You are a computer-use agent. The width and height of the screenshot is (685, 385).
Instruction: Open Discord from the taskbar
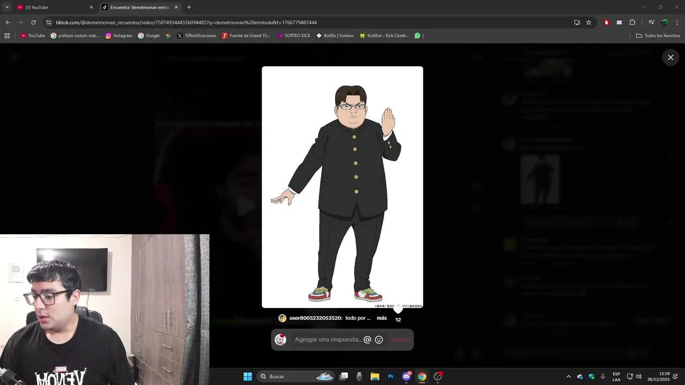(x=407, y=376)
